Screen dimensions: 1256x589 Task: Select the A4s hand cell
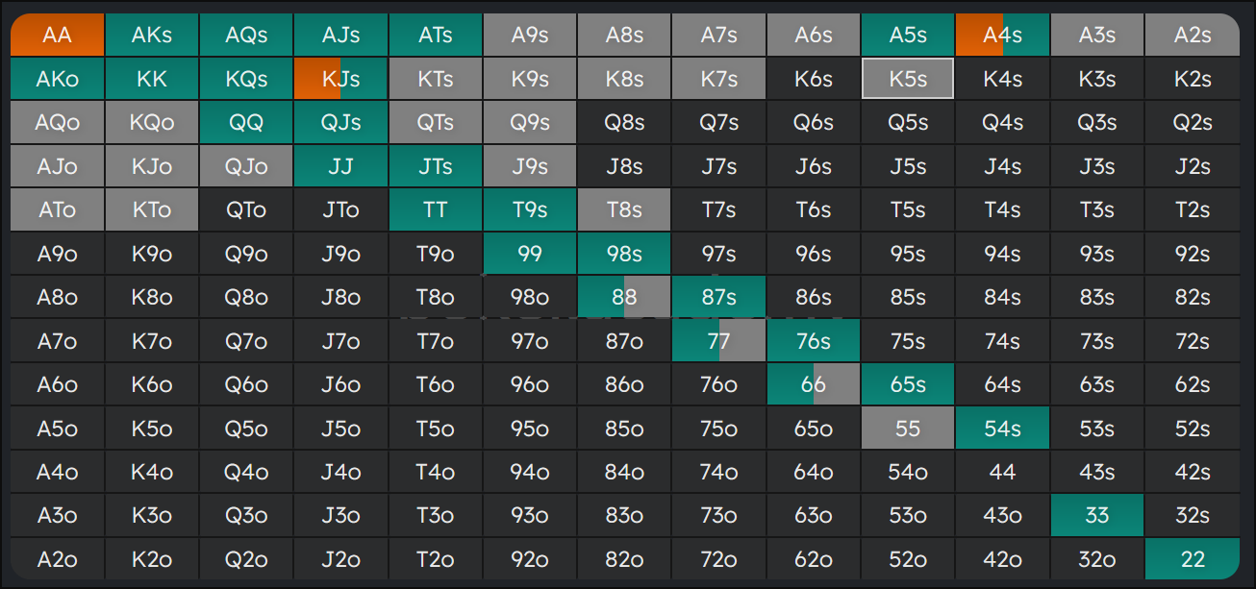click(x=1002, y=36)
